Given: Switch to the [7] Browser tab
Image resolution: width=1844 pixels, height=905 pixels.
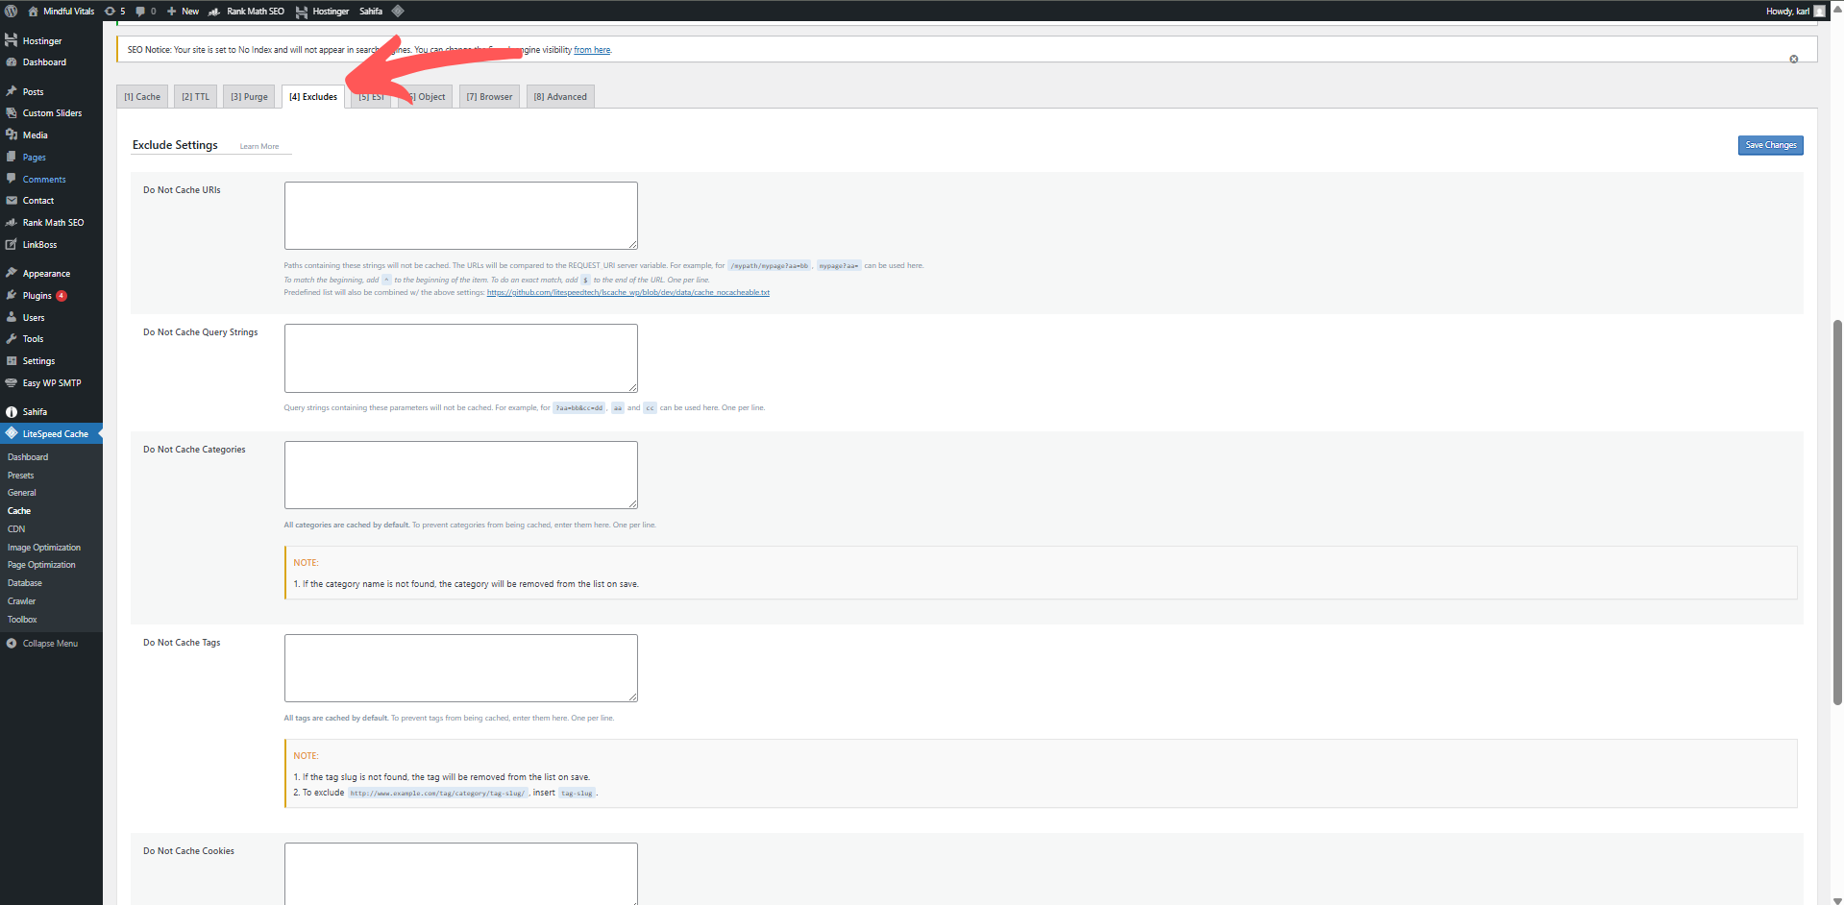Looking at the screenshot, I should click(x=489, y=96).
